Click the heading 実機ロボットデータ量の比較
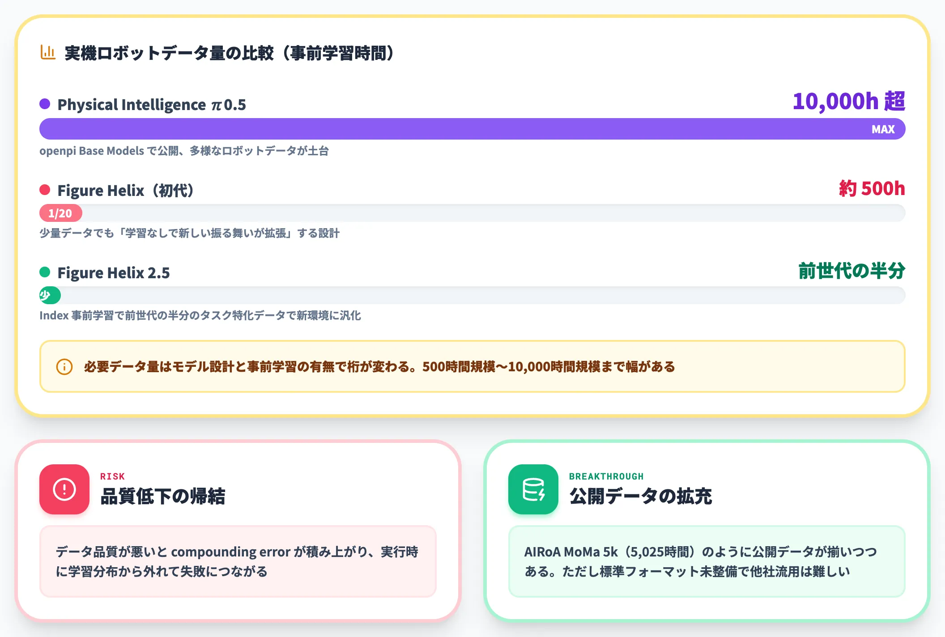 [x=230, y=53]
